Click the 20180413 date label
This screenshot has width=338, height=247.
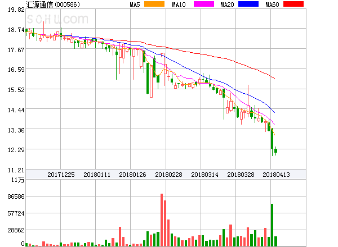click(x=276, y=175)
